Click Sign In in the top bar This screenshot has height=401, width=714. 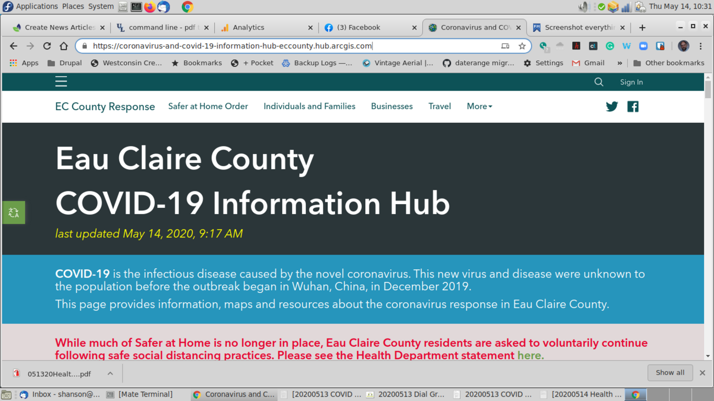631,82
